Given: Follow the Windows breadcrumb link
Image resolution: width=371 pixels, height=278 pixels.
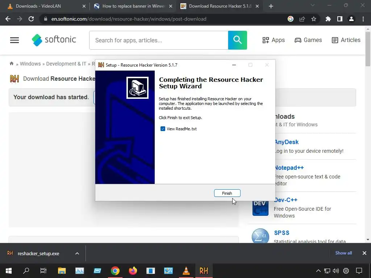Looking at the screenshot, I should click(x=30, y=64).
